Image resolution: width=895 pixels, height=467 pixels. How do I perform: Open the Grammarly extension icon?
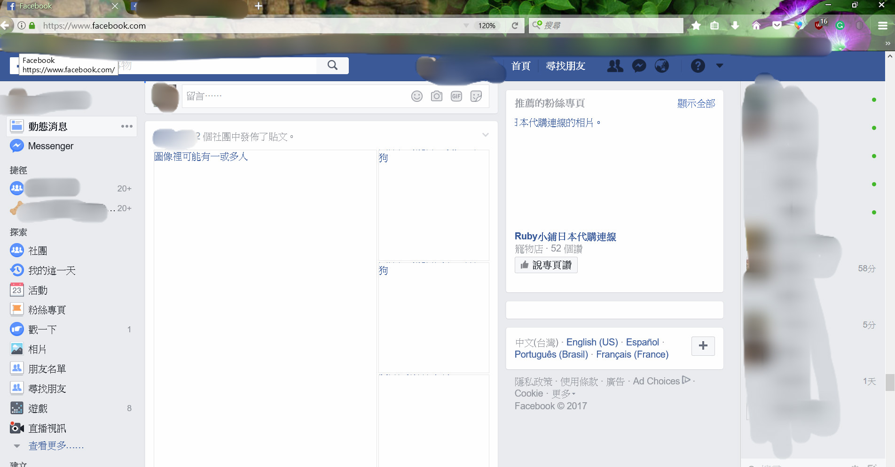click(x=840, y=26)
